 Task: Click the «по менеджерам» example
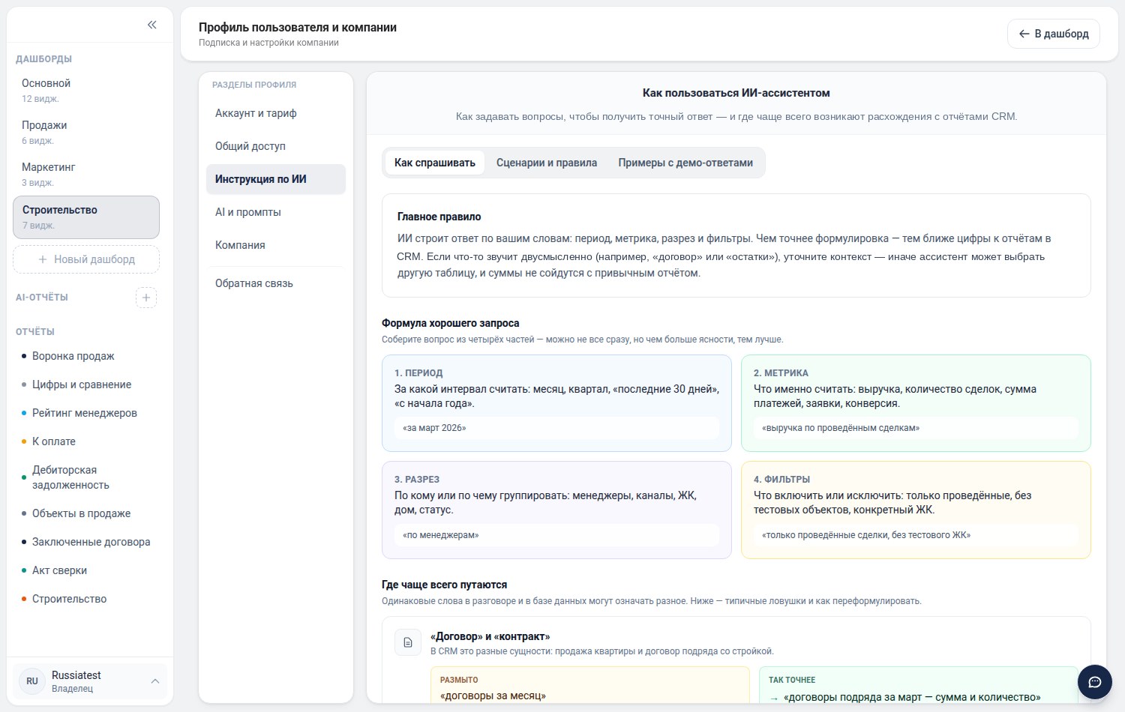coord(556,535)
